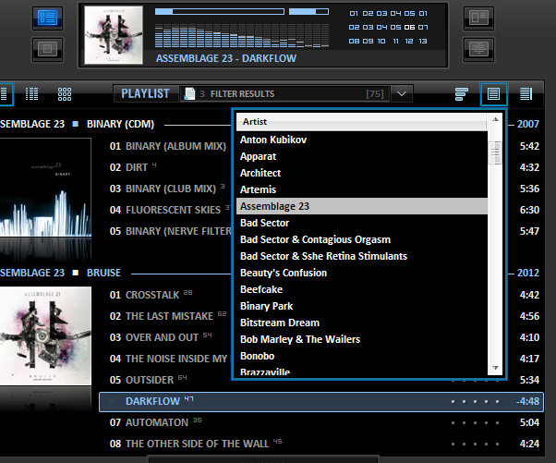The width and height of the screenshot is (556, 463).
Task: Toggle the highlighted filter list panel icon
Action: (x=493, y=93)
